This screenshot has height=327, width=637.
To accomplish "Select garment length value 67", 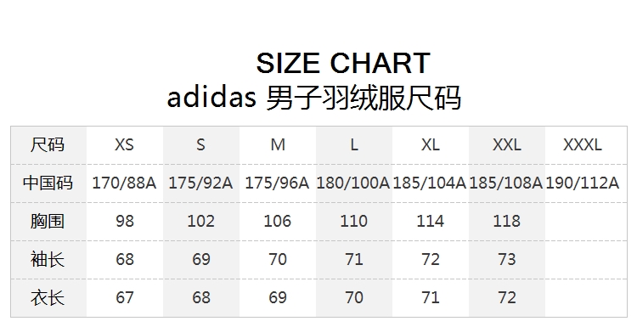I will [125, 297].
